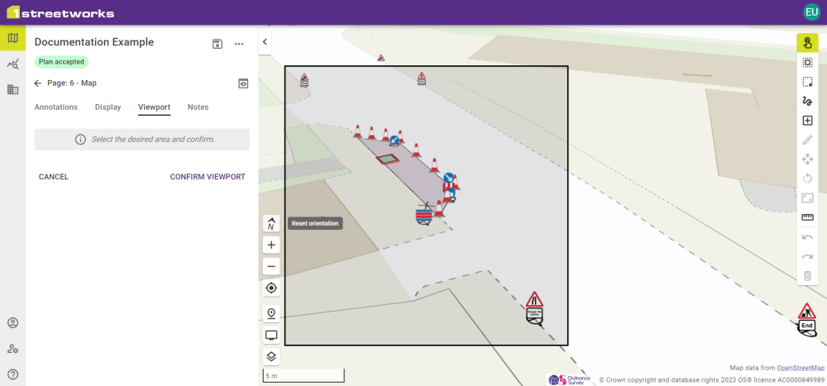Collapse the side panel with chevron

[265, 42]
